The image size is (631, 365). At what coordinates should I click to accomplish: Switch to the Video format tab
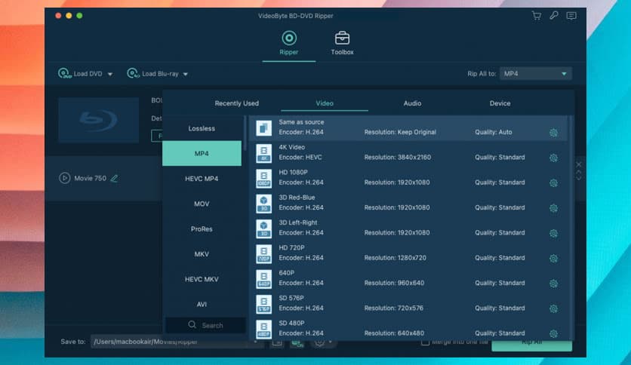(325, 103)
